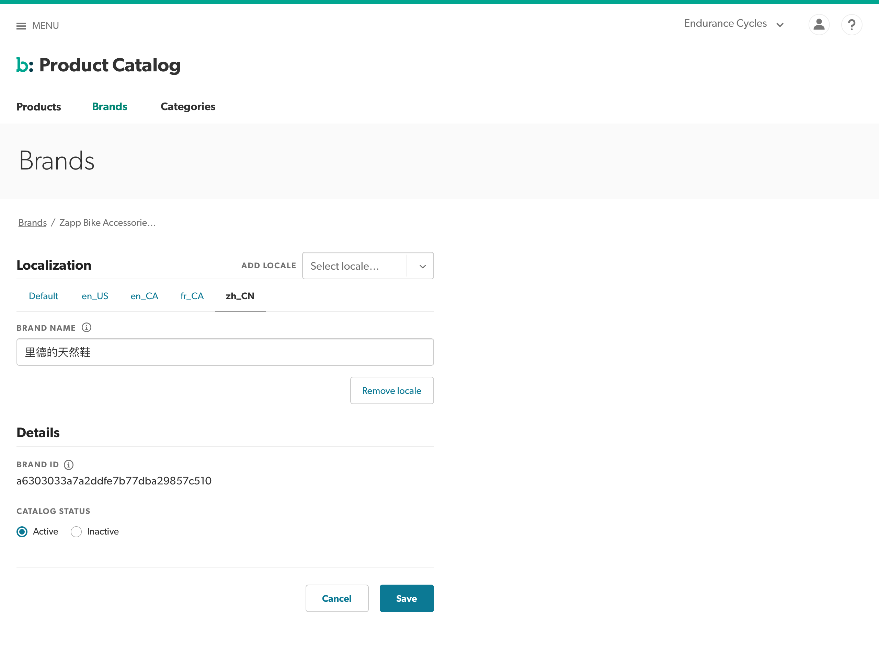Image resolution: width=879 pixels, height=645 pixels.
Task: Click the user profile icon
Action: coord(819,25)
